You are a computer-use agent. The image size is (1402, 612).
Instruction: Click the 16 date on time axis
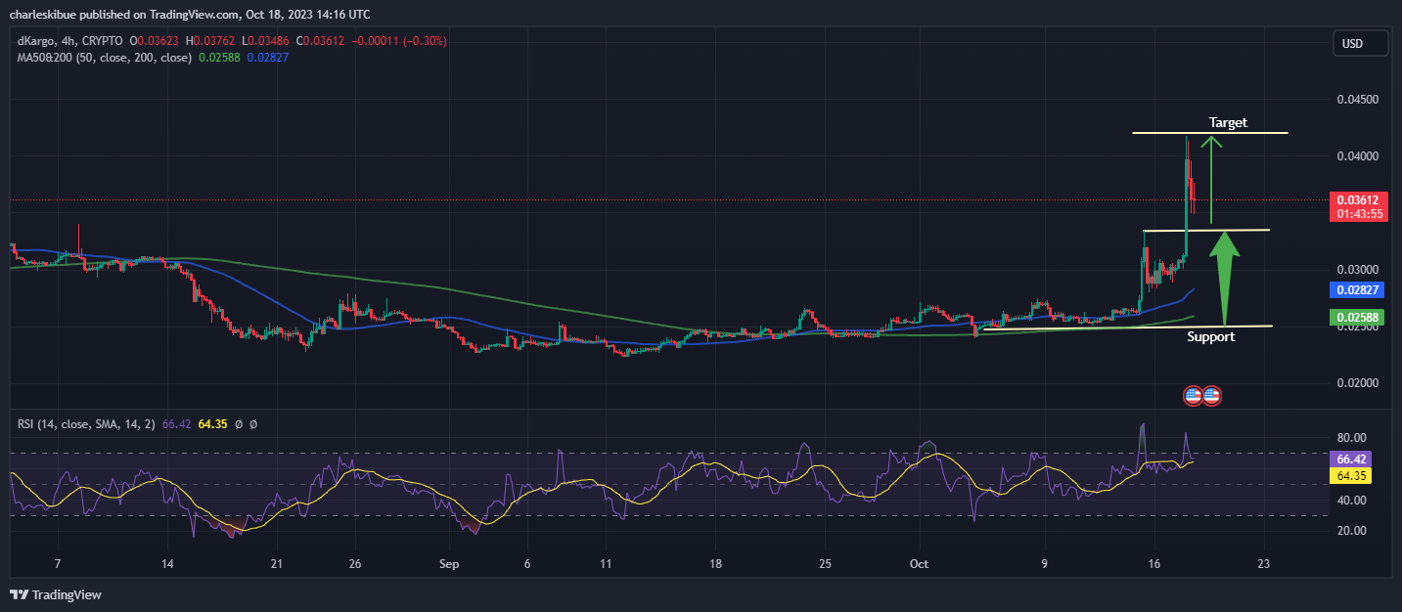tap(1154, 564)
